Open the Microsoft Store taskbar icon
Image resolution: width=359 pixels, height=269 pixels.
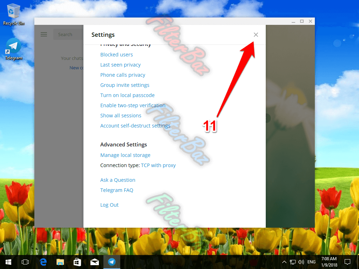pos(77,262)
